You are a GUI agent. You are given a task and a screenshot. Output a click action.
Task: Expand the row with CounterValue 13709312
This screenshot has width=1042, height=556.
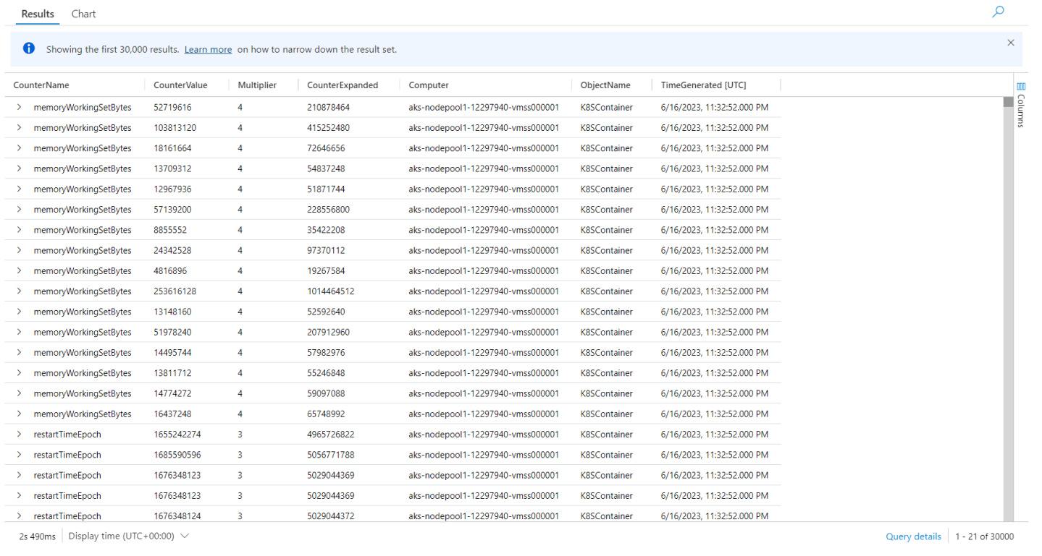tap(19, 168)
